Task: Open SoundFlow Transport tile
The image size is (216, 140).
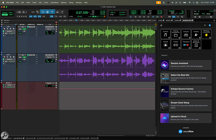Action: [x=186, y=44]
